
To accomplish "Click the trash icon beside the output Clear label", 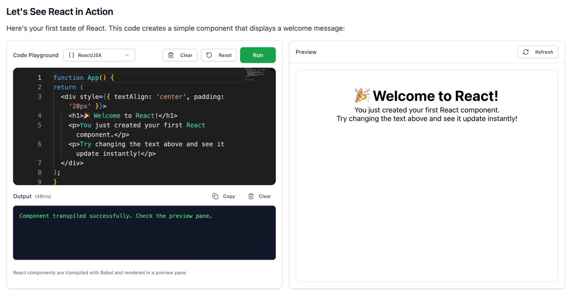I will (250, 196).
